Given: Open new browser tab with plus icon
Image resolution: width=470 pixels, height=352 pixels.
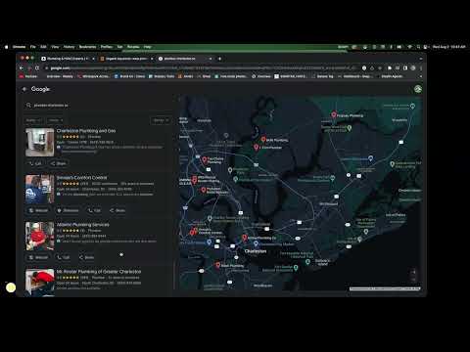Looking at the screenshot, I should (219, 59).
